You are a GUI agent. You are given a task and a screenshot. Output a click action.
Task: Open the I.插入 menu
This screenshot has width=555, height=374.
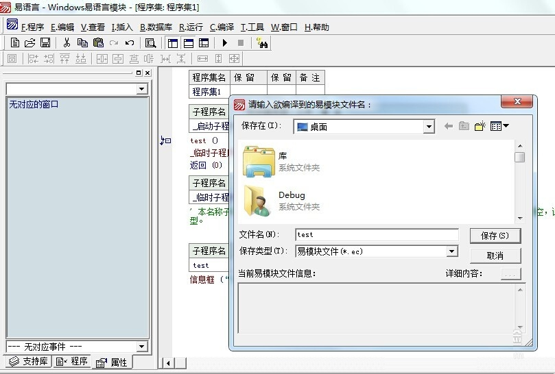coord(122,27)
